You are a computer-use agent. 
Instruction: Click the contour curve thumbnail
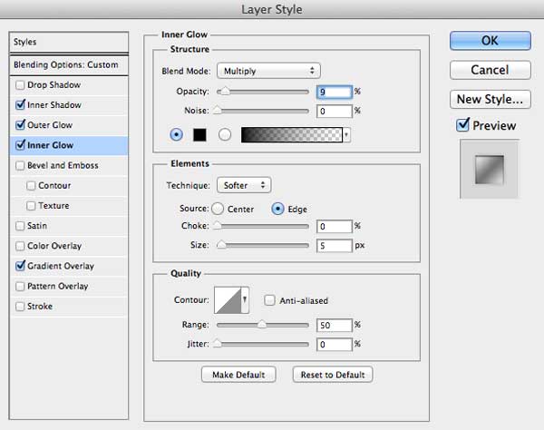point(228,300)
